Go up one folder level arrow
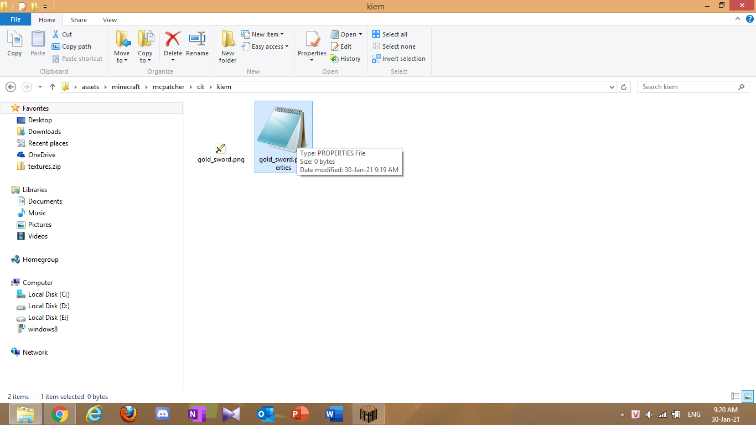The height and width of the screenshot is (425, 756). click(53, 87)
